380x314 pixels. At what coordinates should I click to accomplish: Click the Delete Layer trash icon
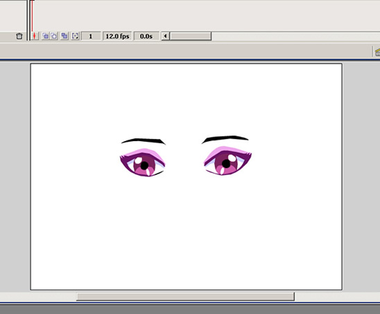[19, 36]
